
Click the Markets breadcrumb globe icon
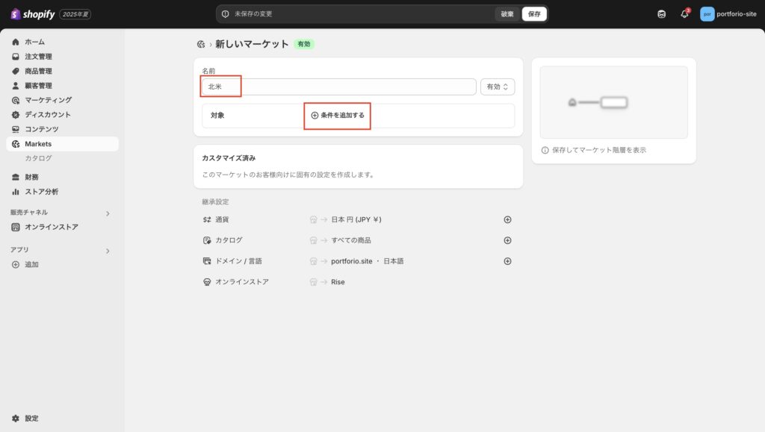coord(200,45)
